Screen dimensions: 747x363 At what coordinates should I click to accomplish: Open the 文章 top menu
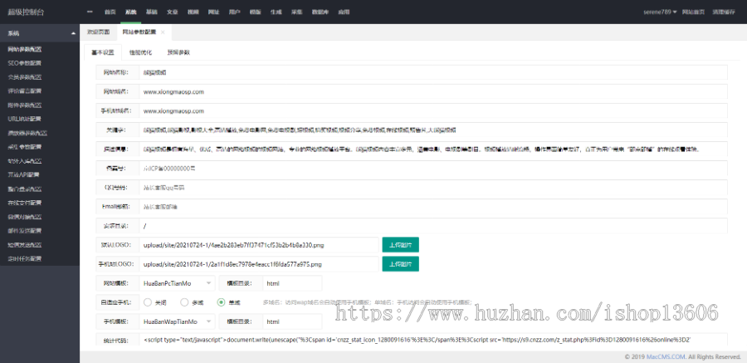coord(172,12)
